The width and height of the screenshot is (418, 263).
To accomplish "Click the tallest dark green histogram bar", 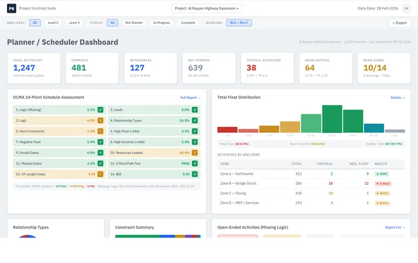I will point(332,119).
